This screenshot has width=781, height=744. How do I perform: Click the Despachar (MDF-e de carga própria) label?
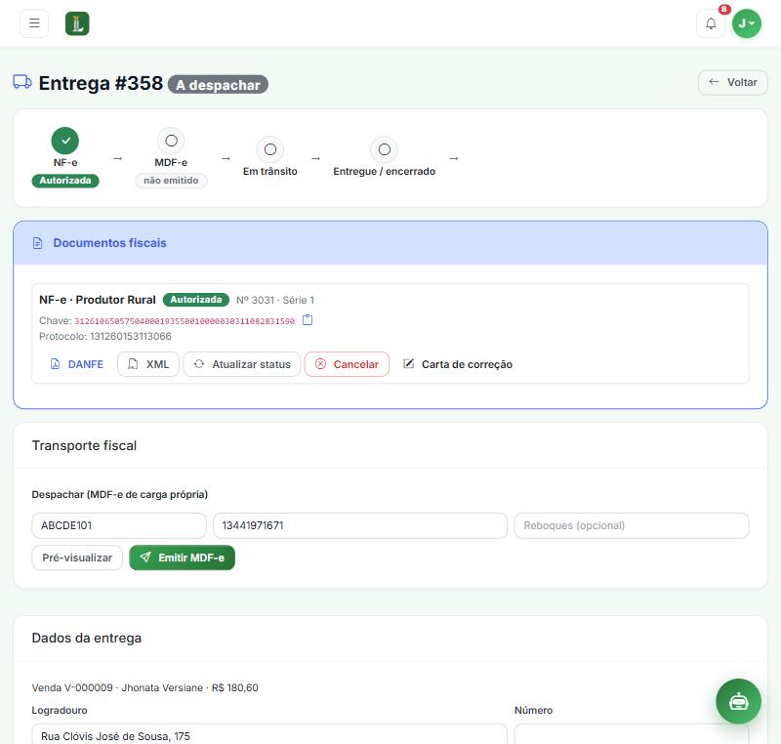119,494
